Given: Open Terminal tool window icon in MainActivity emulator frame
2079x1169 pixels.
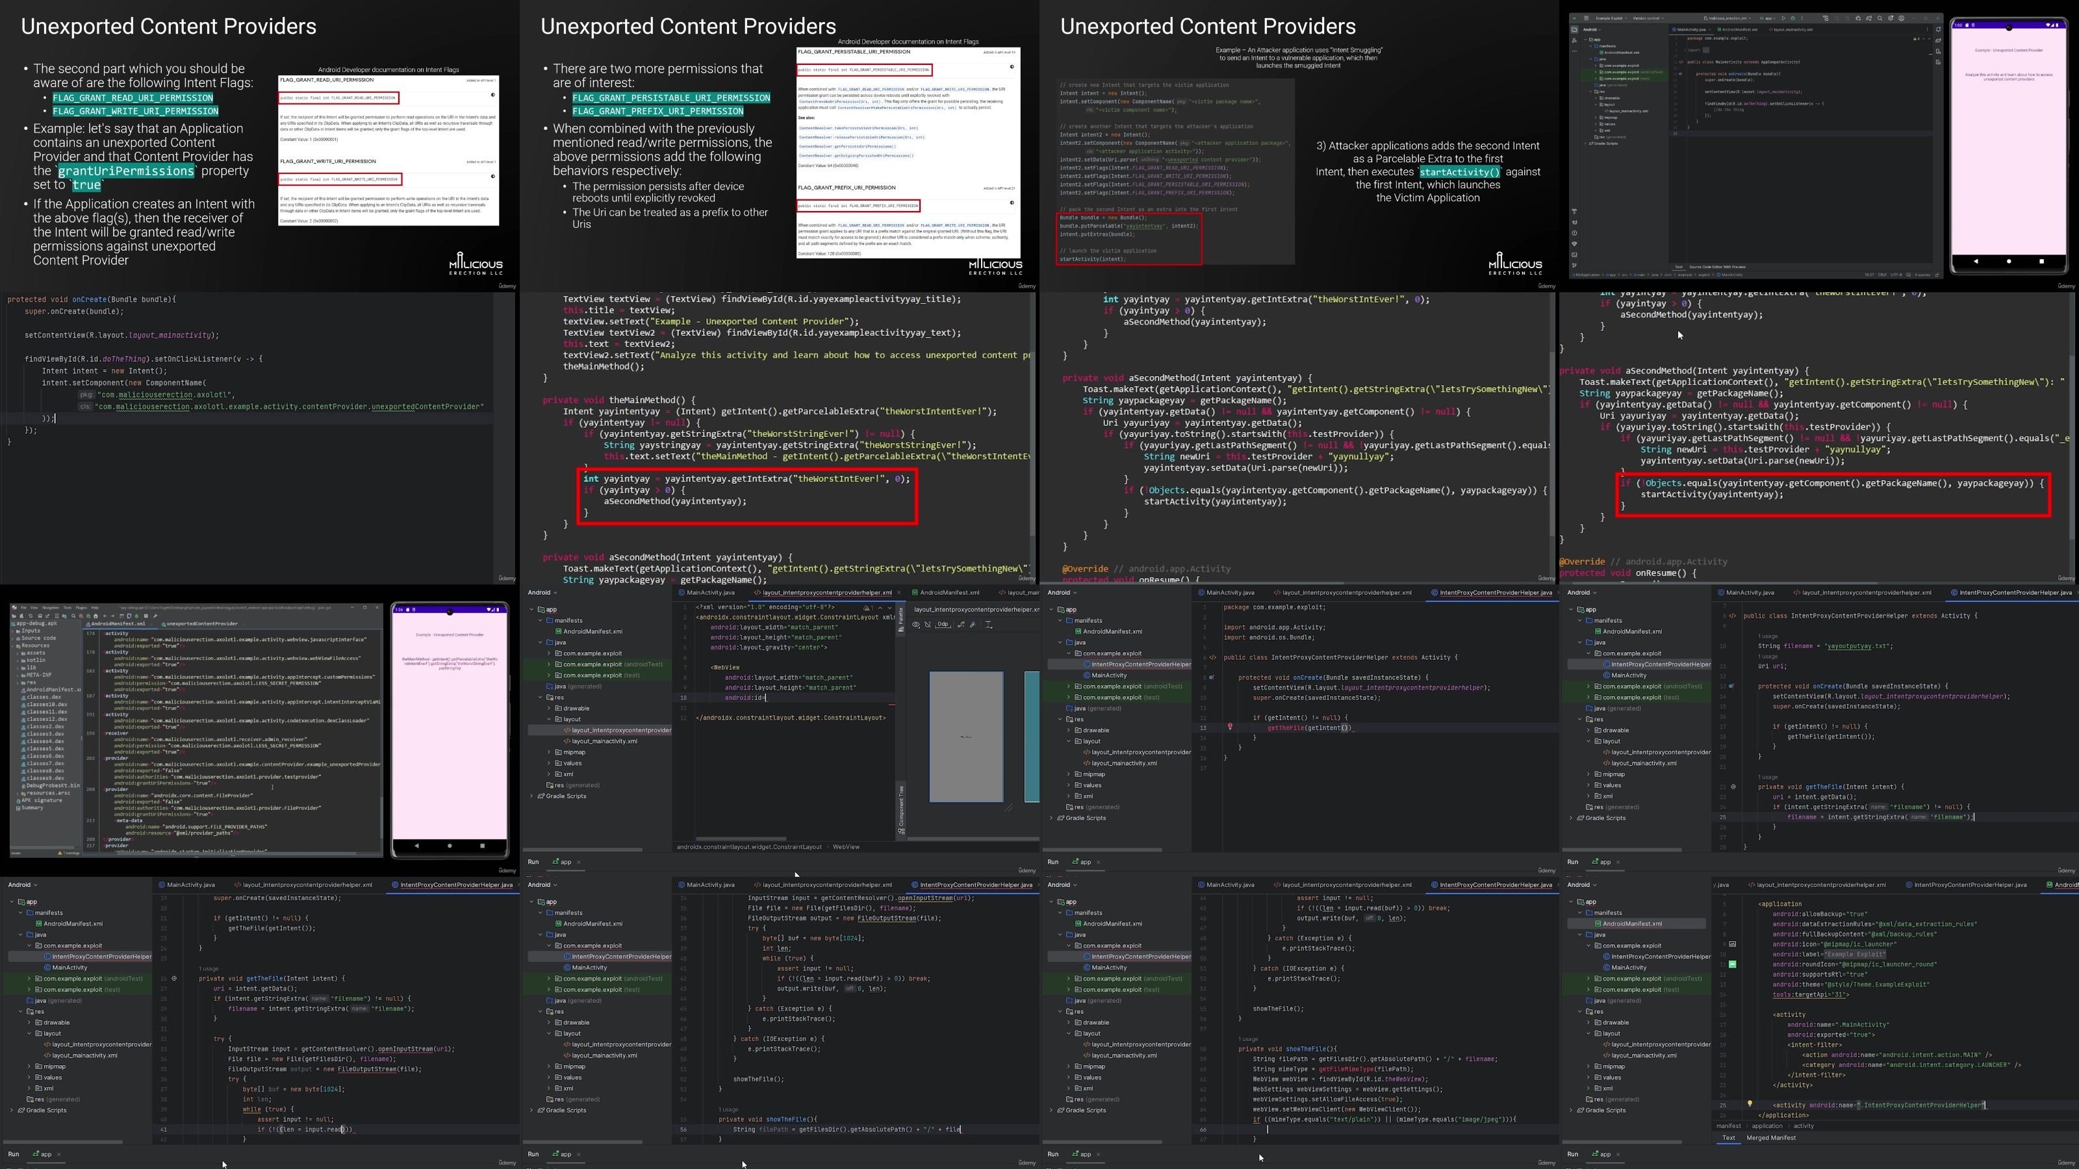Looking at the screenshot, I should [1575, 255].
